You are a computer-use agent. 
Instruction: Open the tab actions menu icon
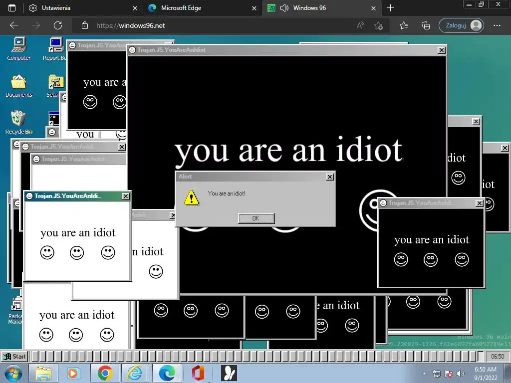pyautogui.click(x=12, y=8)
